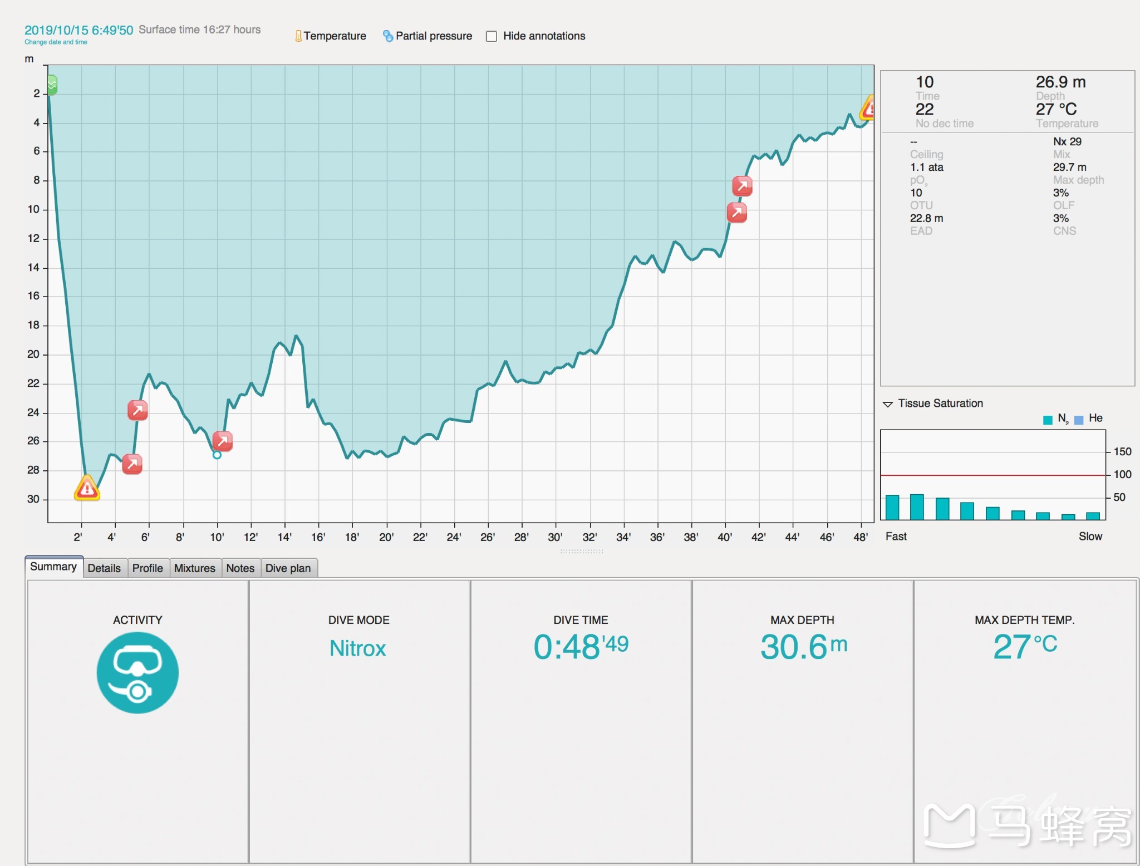Click the 29.7 m Max depth value

point(1069,168)
